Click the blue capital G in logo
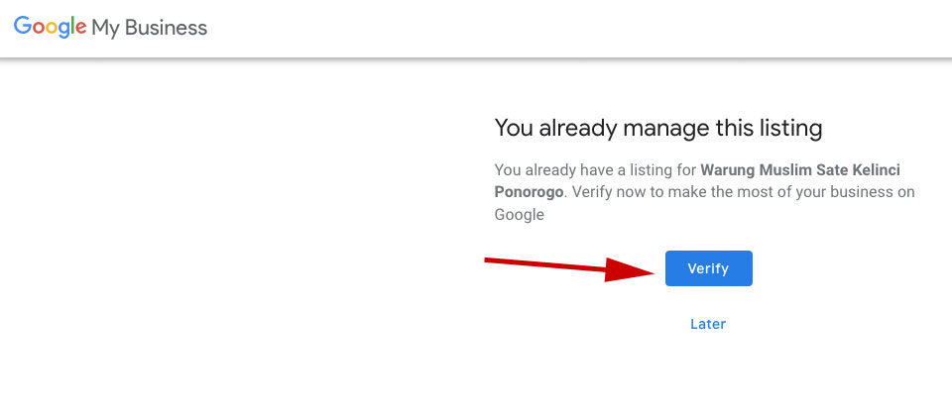 (x=22, y=27)
